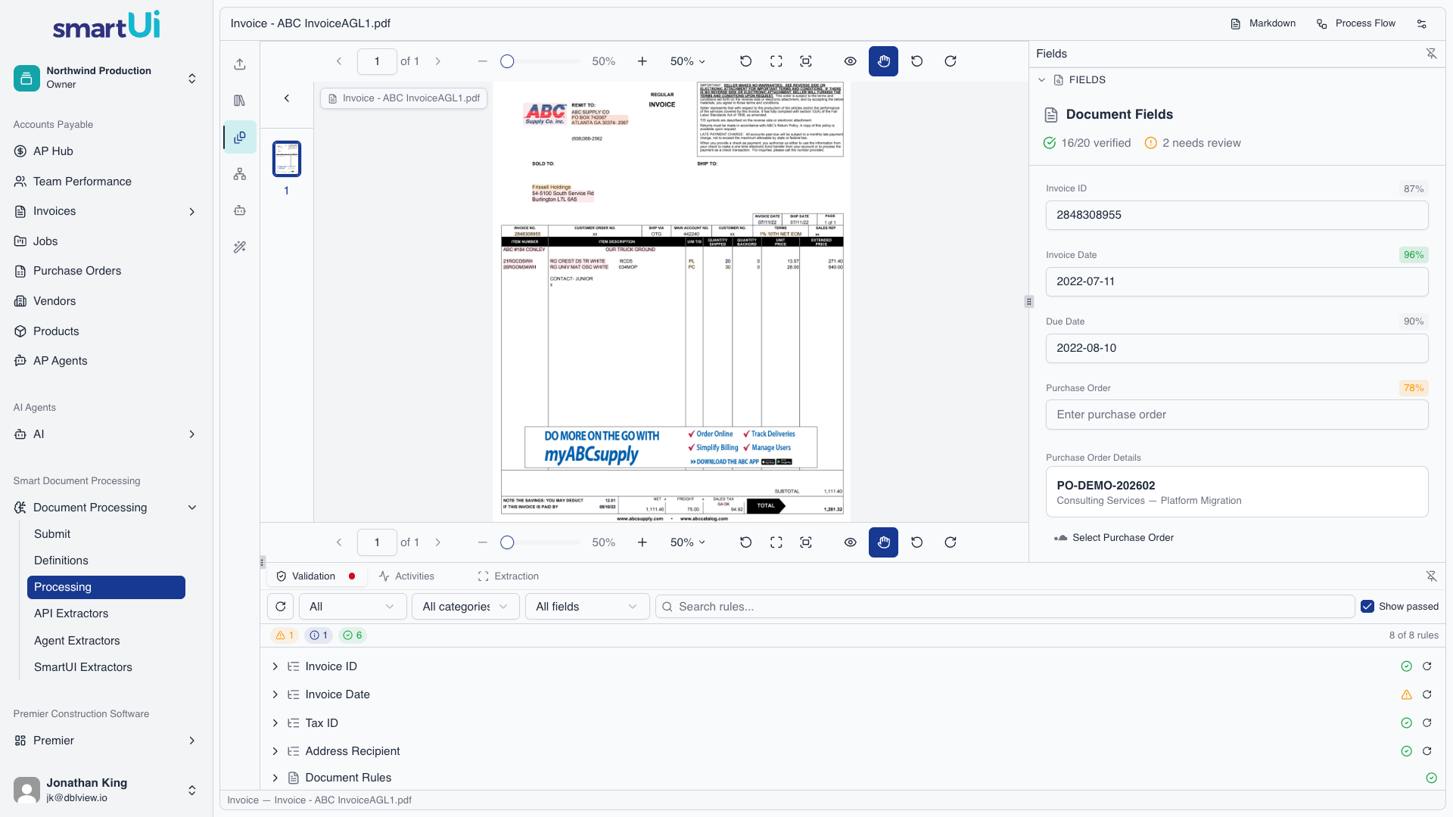This screenshot has height=817, width=1453.
Task: Open the Submit page
Action: [x=52, y=534]
